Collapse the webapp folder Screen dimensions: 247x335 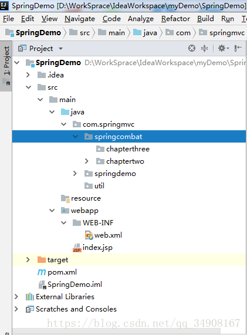tap(52, 211)
